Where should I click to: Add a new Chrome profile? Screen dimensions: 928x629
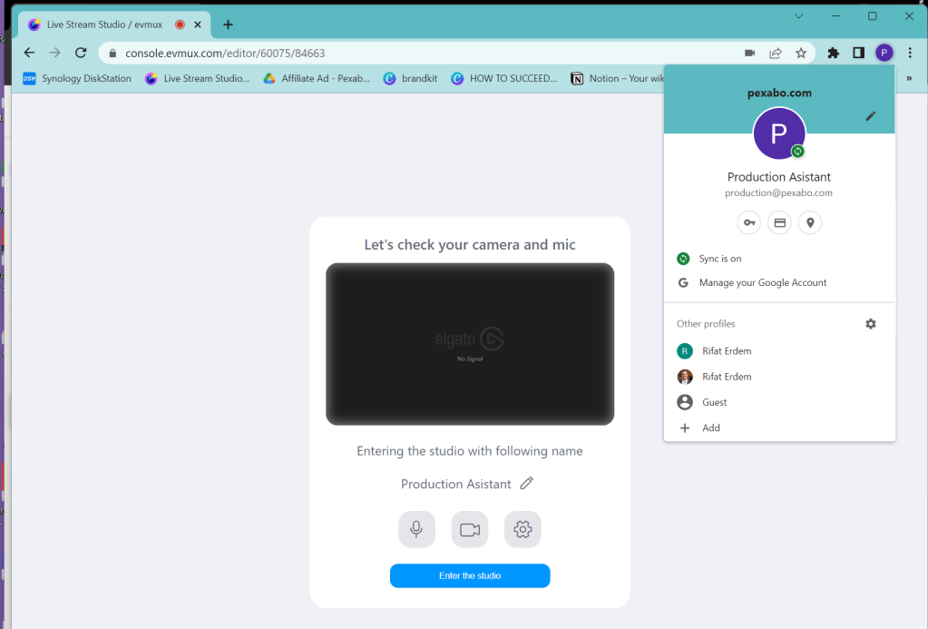(x=779, y=428)
